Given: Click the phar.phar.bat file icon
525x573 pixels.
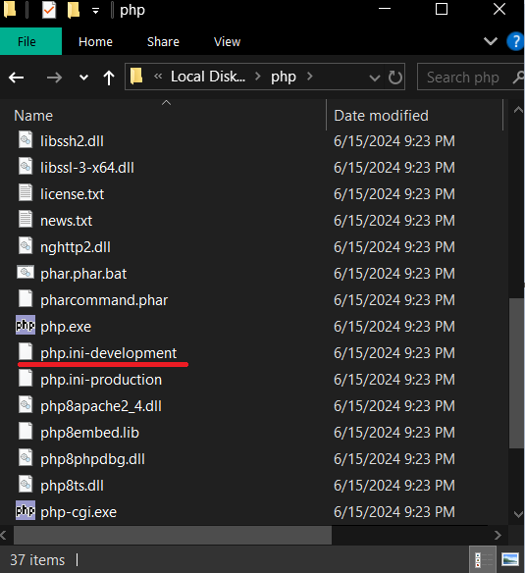Looking at the screenshot, I should pyautogui.click(x=26, y=273).
